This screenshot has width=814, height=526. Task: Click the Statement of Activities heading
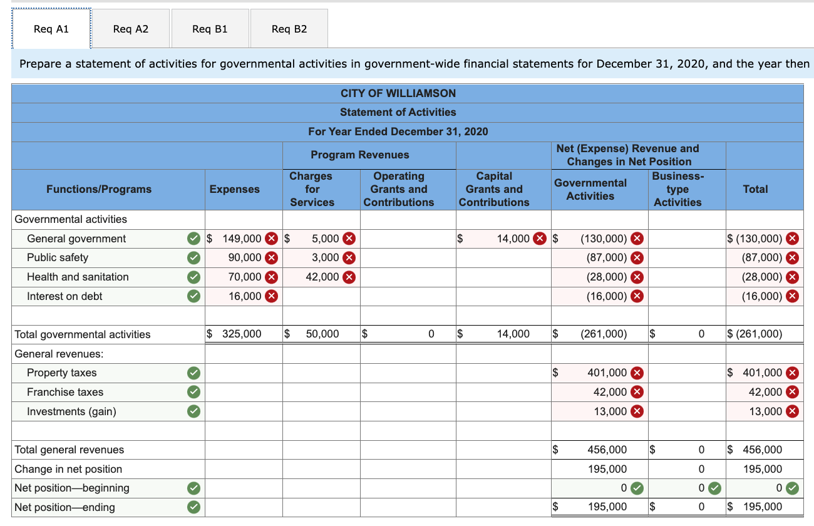398,112
